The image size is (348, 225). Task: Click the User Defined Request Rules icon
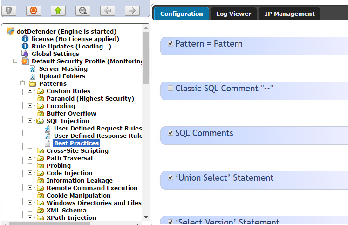click(48, 128)
